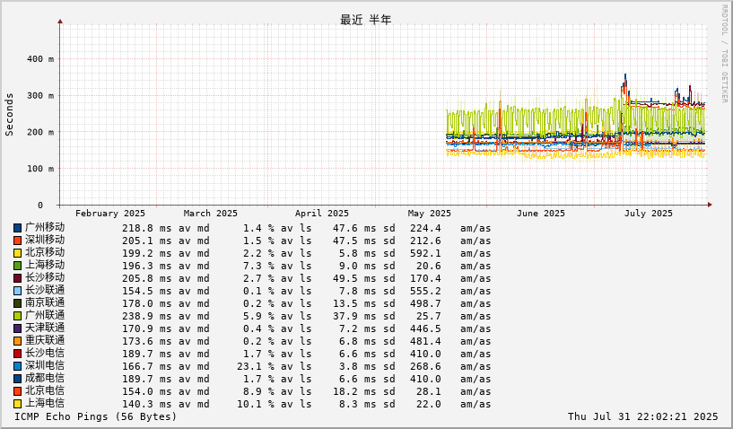Screen dimensions: 733x429
Task: Select the 592.1 am/as ratio value
Action: point(425,254)
